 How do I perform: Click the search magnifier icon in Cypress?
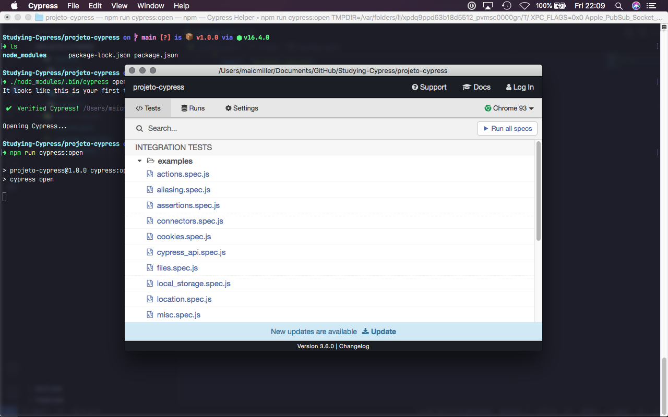point(139,128)
